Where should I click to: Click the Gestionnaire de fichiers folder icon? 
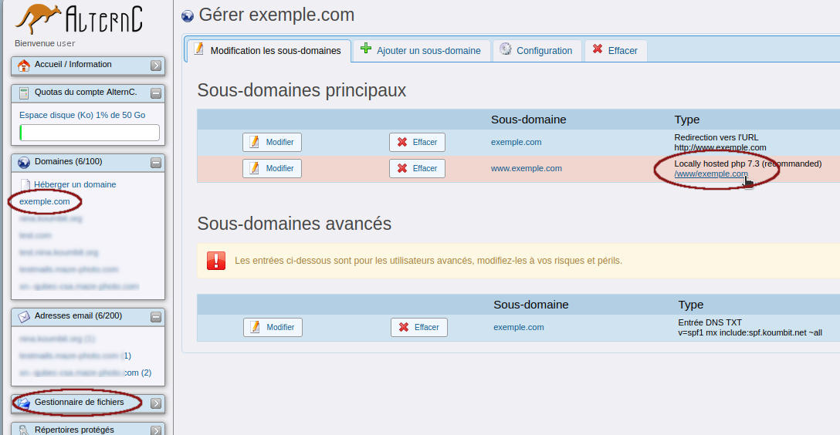click(x=24, y=403)
